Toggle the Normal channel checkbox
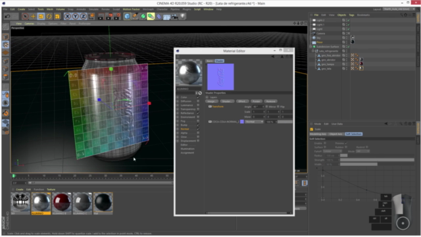The height and width of the screenshot is (237, 421). [198, 129]
